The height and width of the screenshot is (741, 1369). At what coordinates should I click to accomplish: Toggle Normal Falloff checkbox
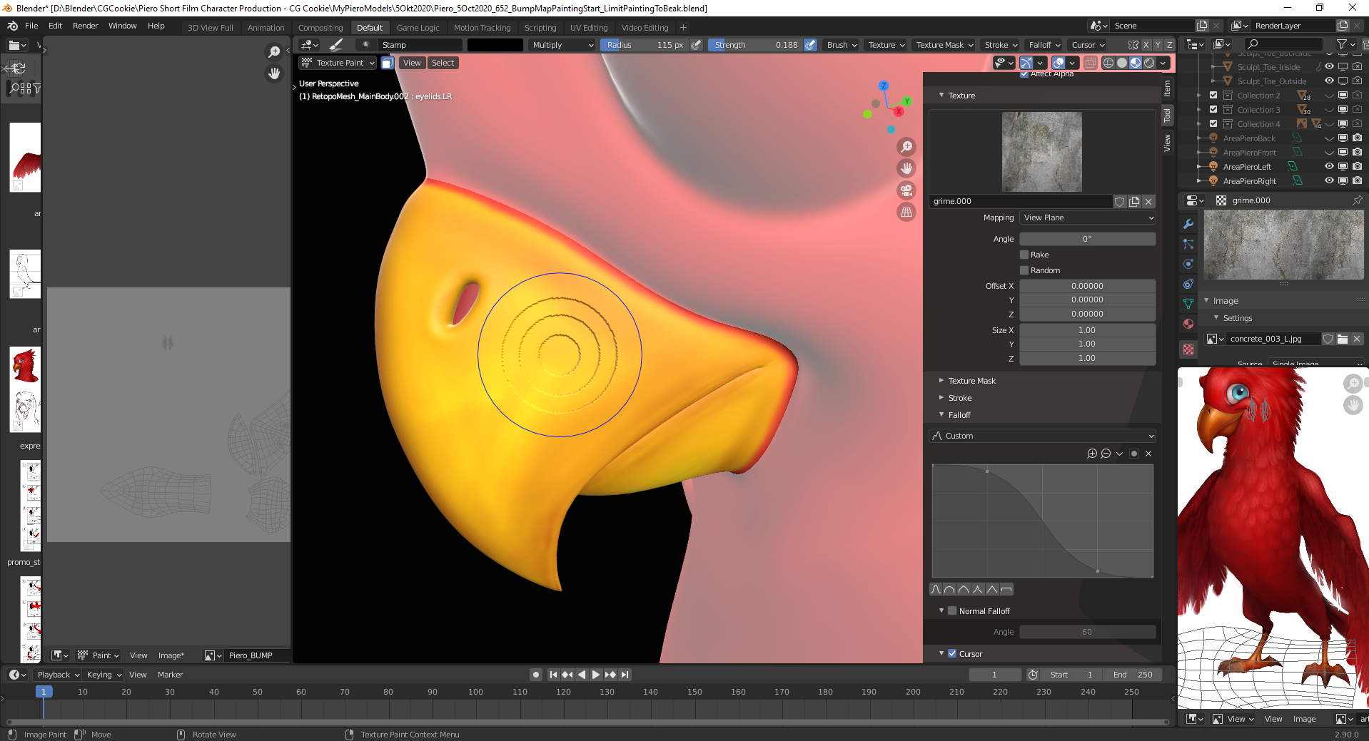pos(953,610)
